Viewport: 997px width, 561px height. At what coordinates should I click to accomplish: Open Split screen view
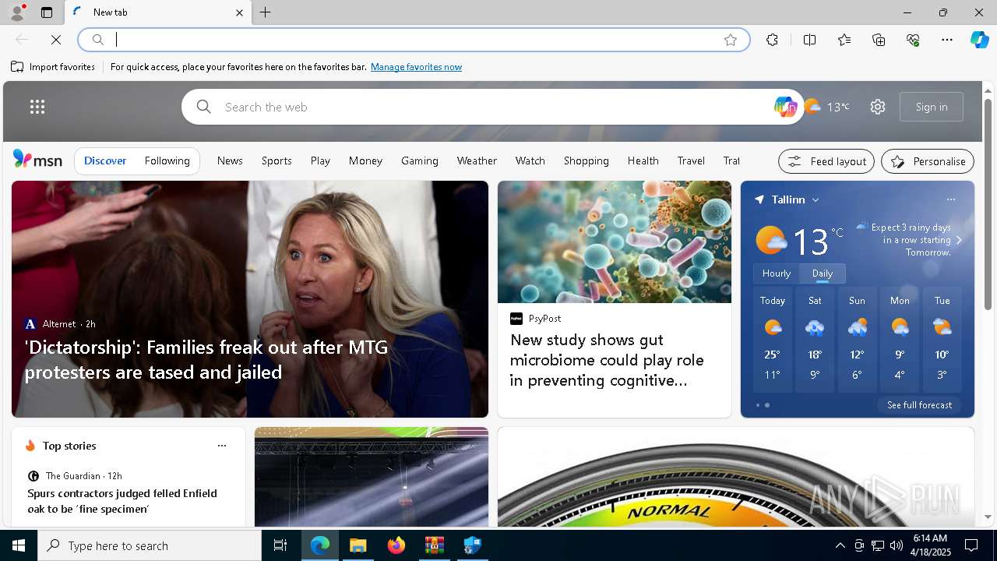[x=809, y=40]
